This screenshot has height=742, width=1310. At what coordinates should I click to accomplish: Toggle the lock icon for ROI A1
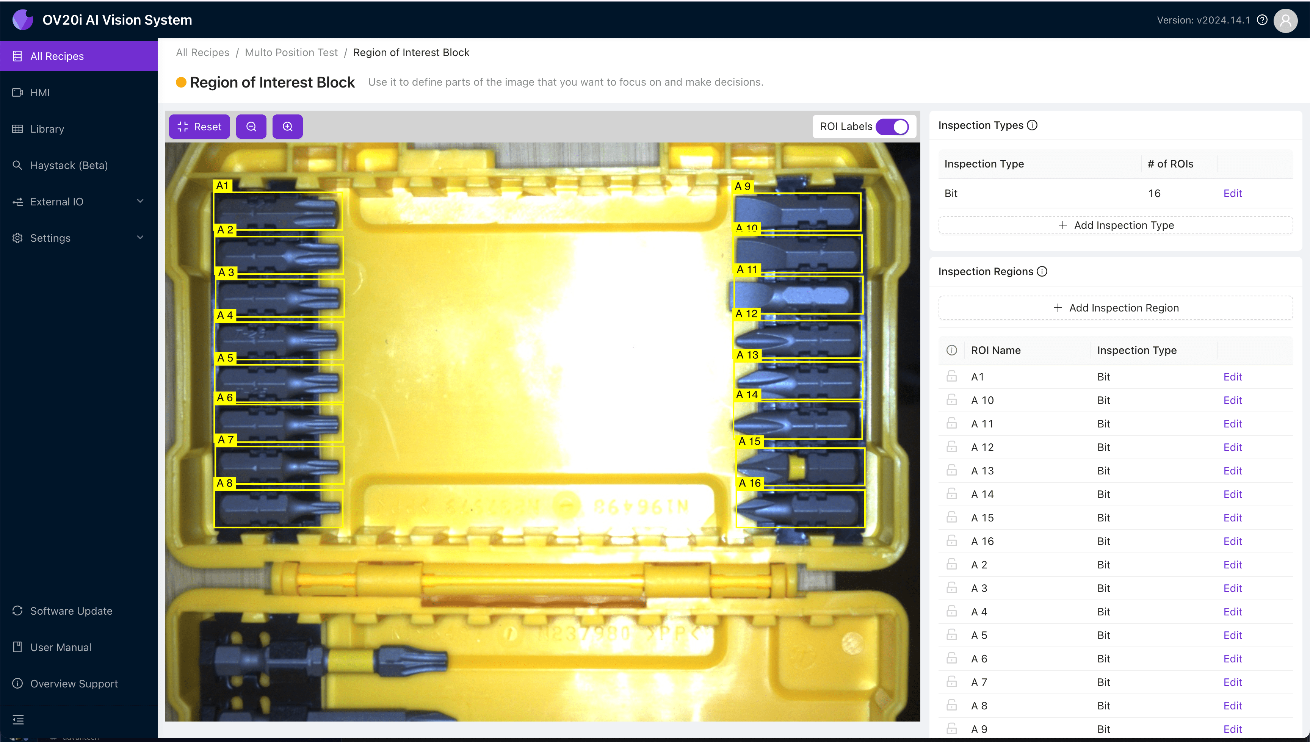tap(951, 377)
